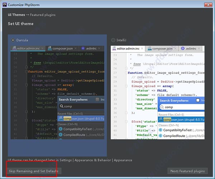
Task: Click composer.json tab in IntelliJ preview
Action: 162,48
